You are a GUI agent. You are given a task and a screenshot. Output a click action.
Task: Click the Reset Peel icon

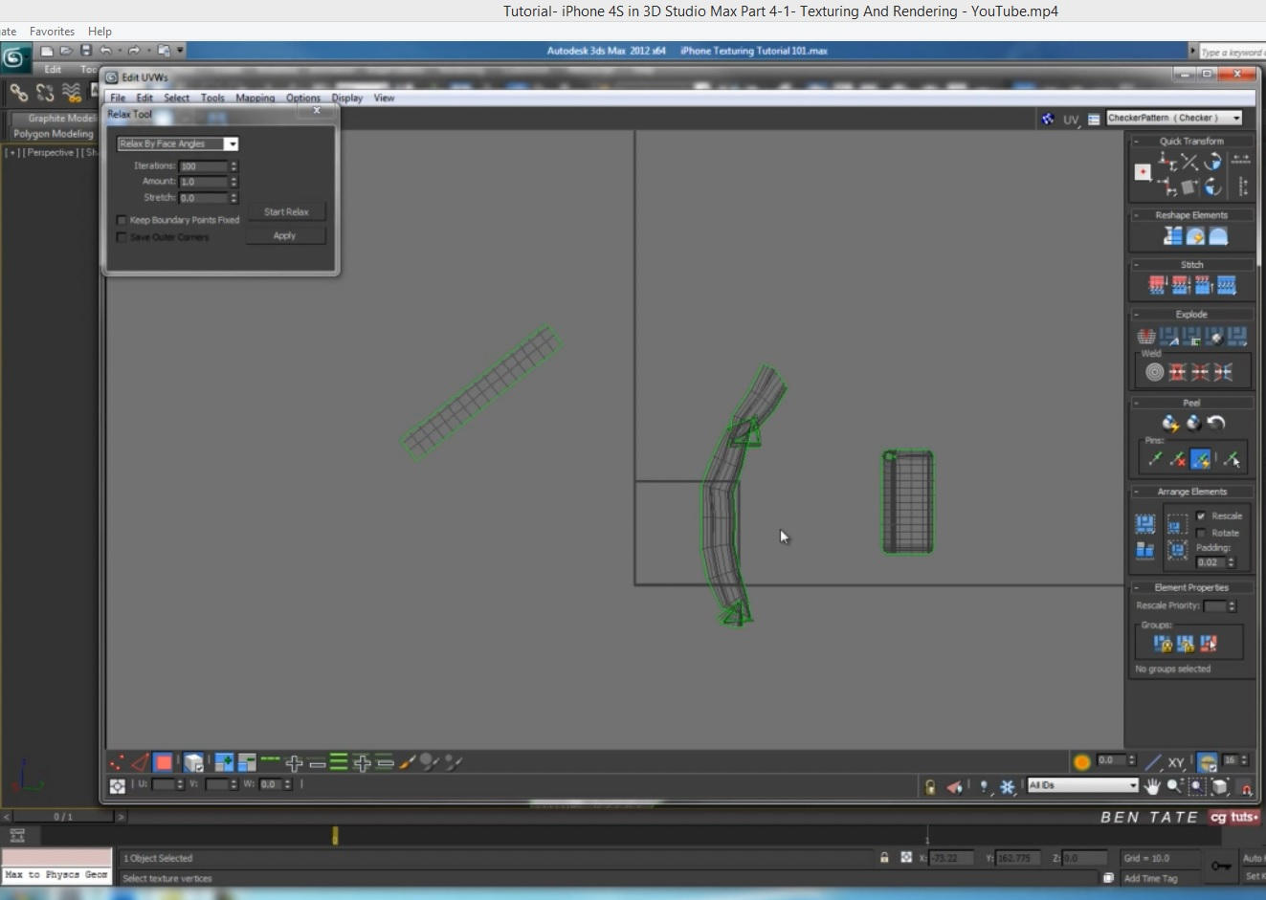tap(1216, 423)
